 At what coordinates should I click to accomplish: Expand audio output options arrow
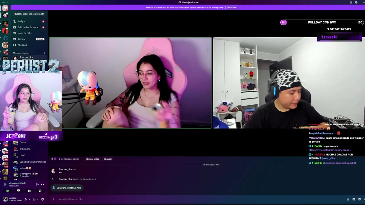click(x=37, y=199)
